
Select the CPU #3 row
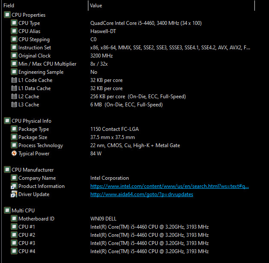pyautogui.click(x=27, y=243)
